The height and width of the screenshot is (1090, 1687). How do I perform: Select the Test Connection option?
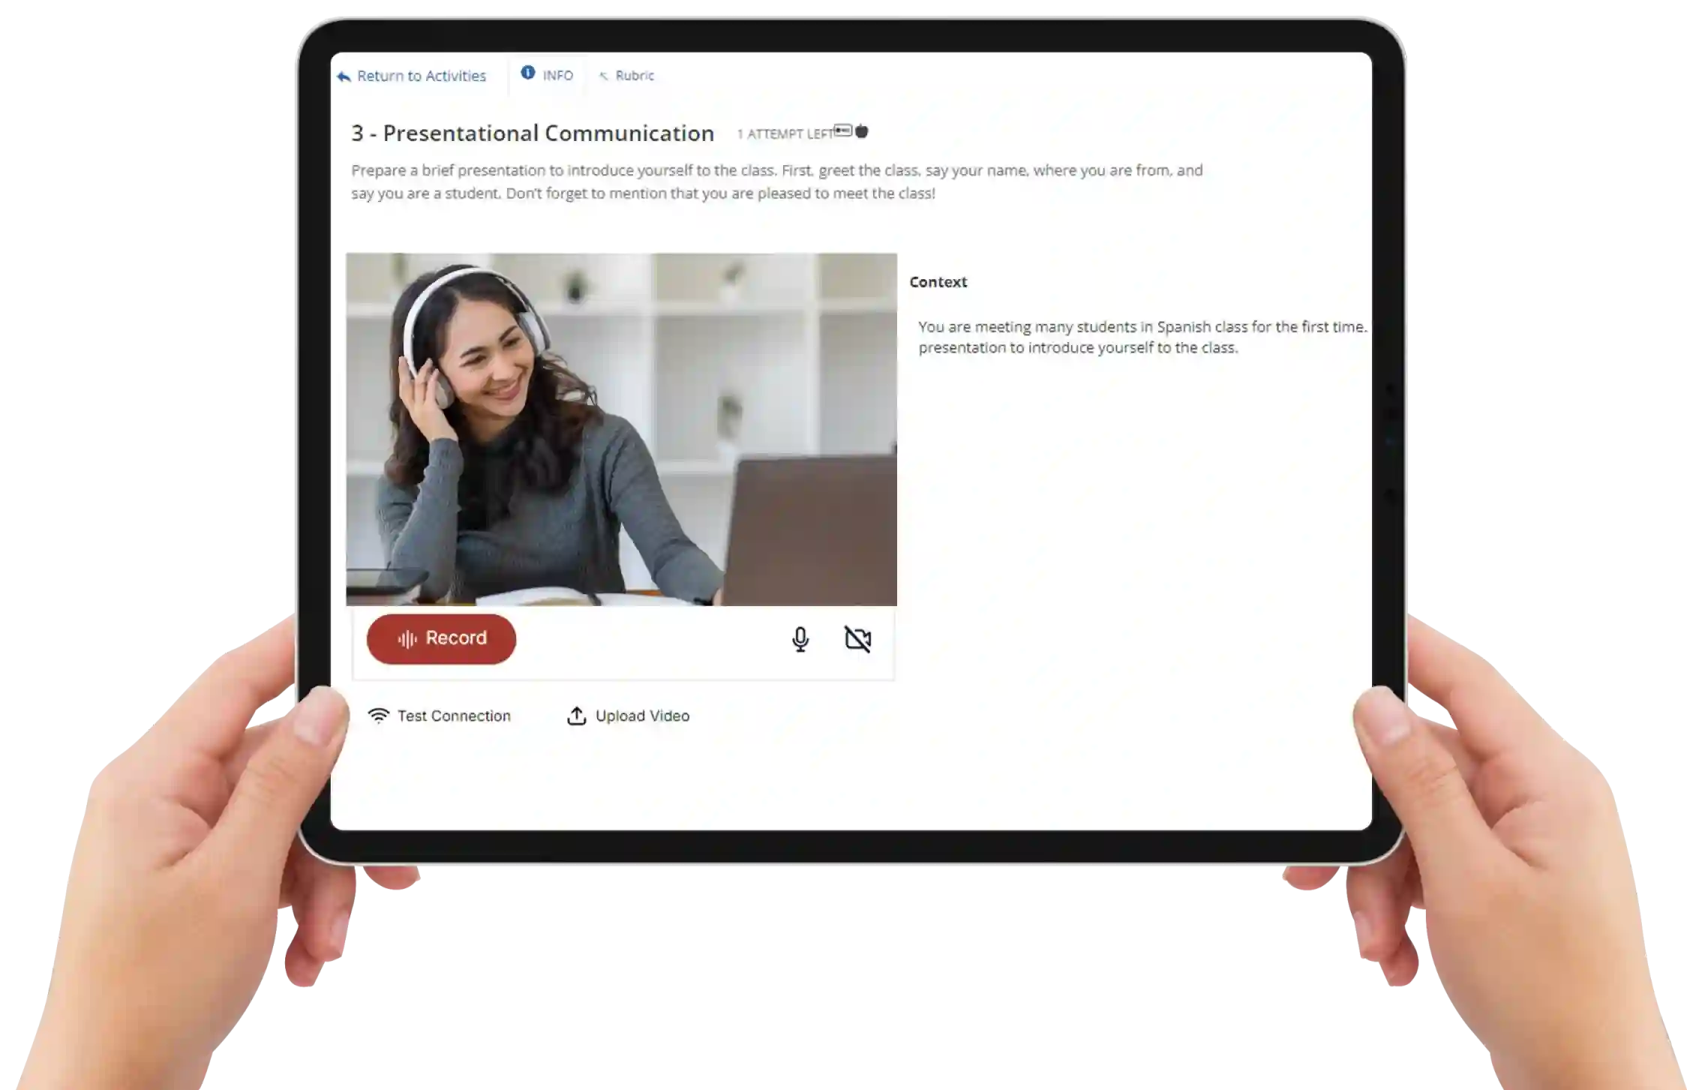coord(440,715)
